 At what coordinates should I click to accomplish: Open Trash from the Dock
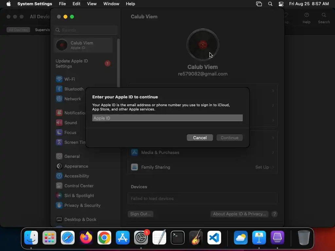point(304,238)
